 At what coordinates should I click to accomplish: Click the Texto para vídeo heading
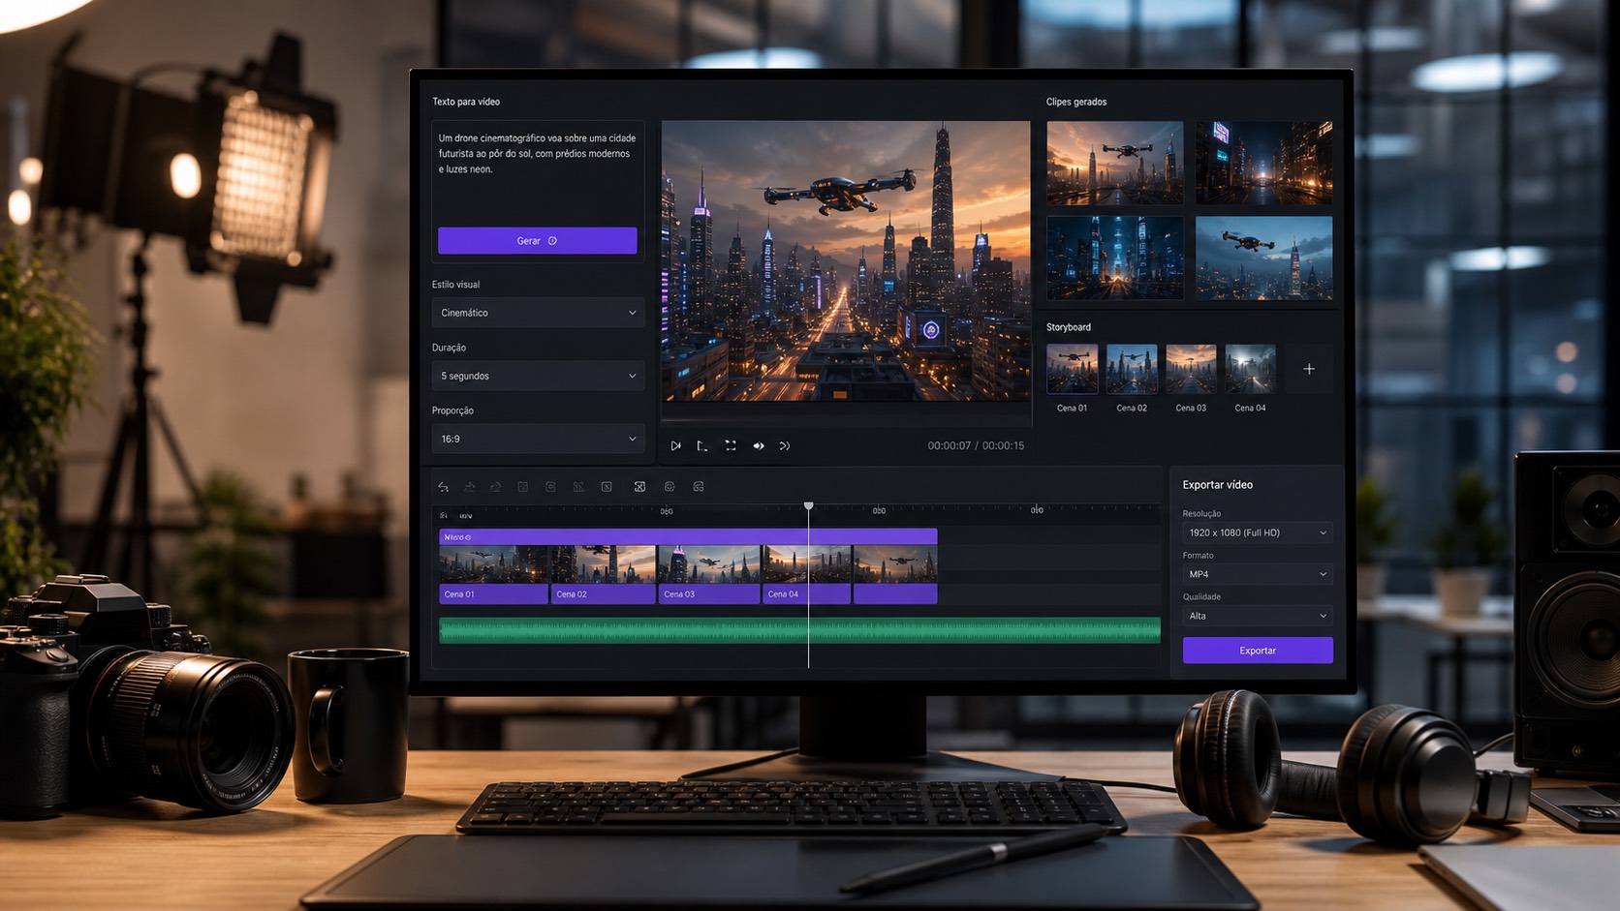point(466,102)
